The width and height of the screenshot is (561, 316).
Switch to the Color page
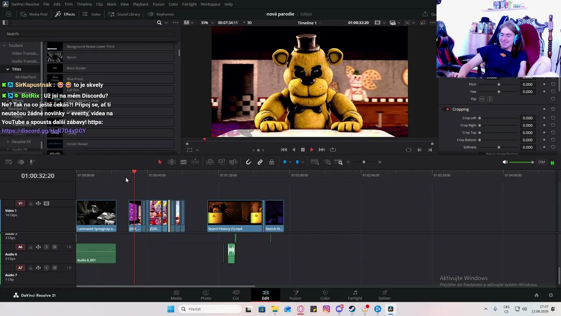click(x=325, y=295)
